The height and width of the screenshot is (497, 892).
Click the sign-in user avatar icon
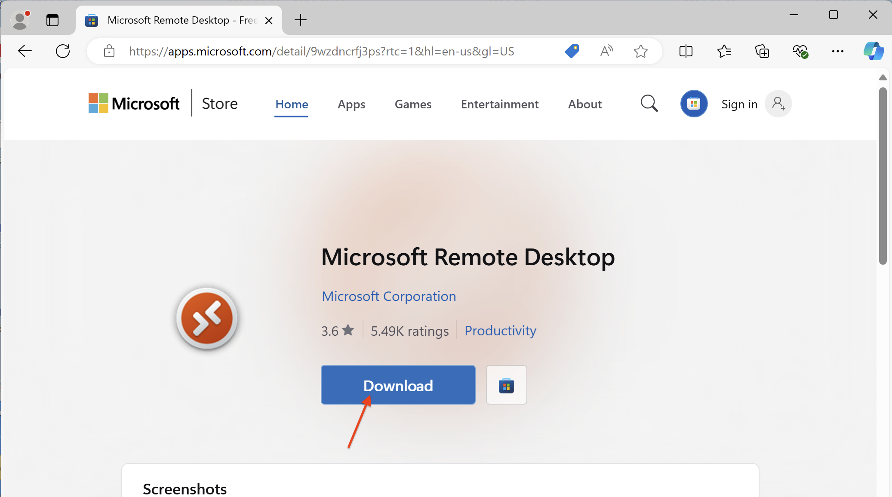tap(778, 104)
